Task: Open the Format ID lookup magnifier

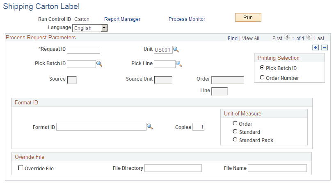Action: tap(150, 127)
